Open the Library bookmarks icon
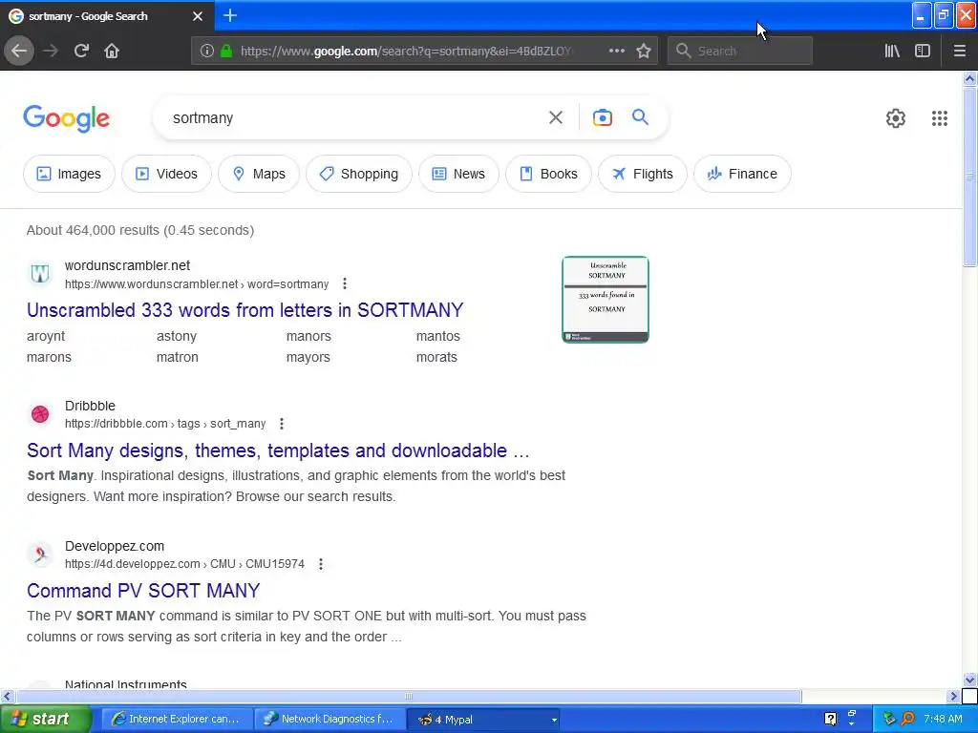This screenshot has height=733, width=978. 892,51
